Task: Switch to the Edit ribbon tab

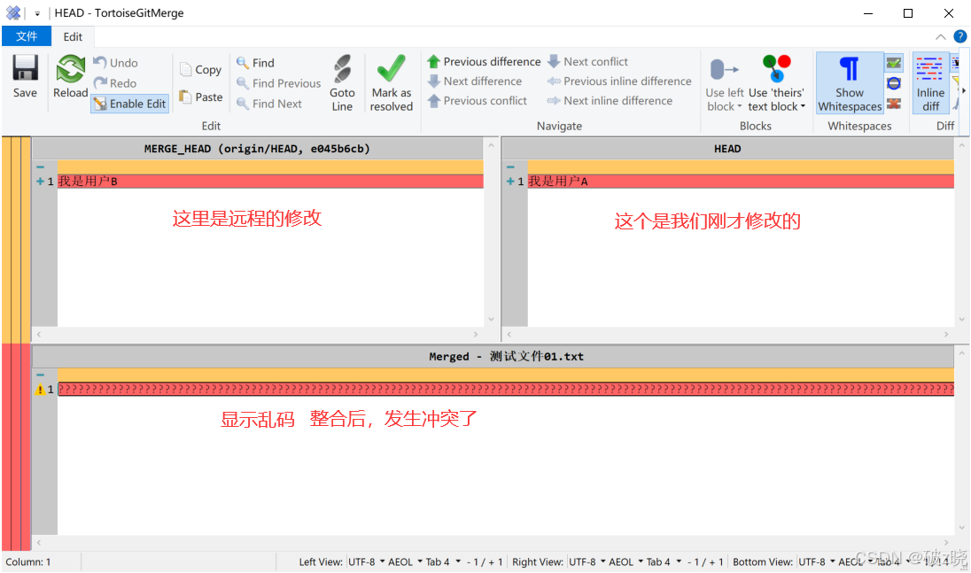Action: point(73,36)
